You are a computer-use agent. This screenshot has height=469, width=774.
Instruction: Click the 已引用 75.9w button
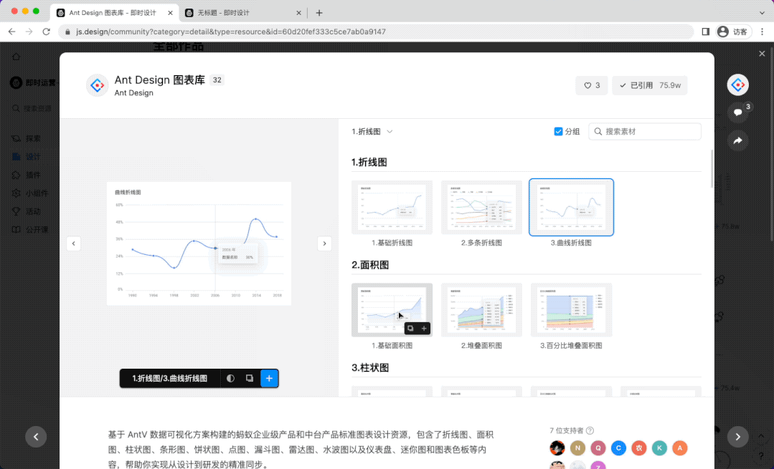[650, 85]
